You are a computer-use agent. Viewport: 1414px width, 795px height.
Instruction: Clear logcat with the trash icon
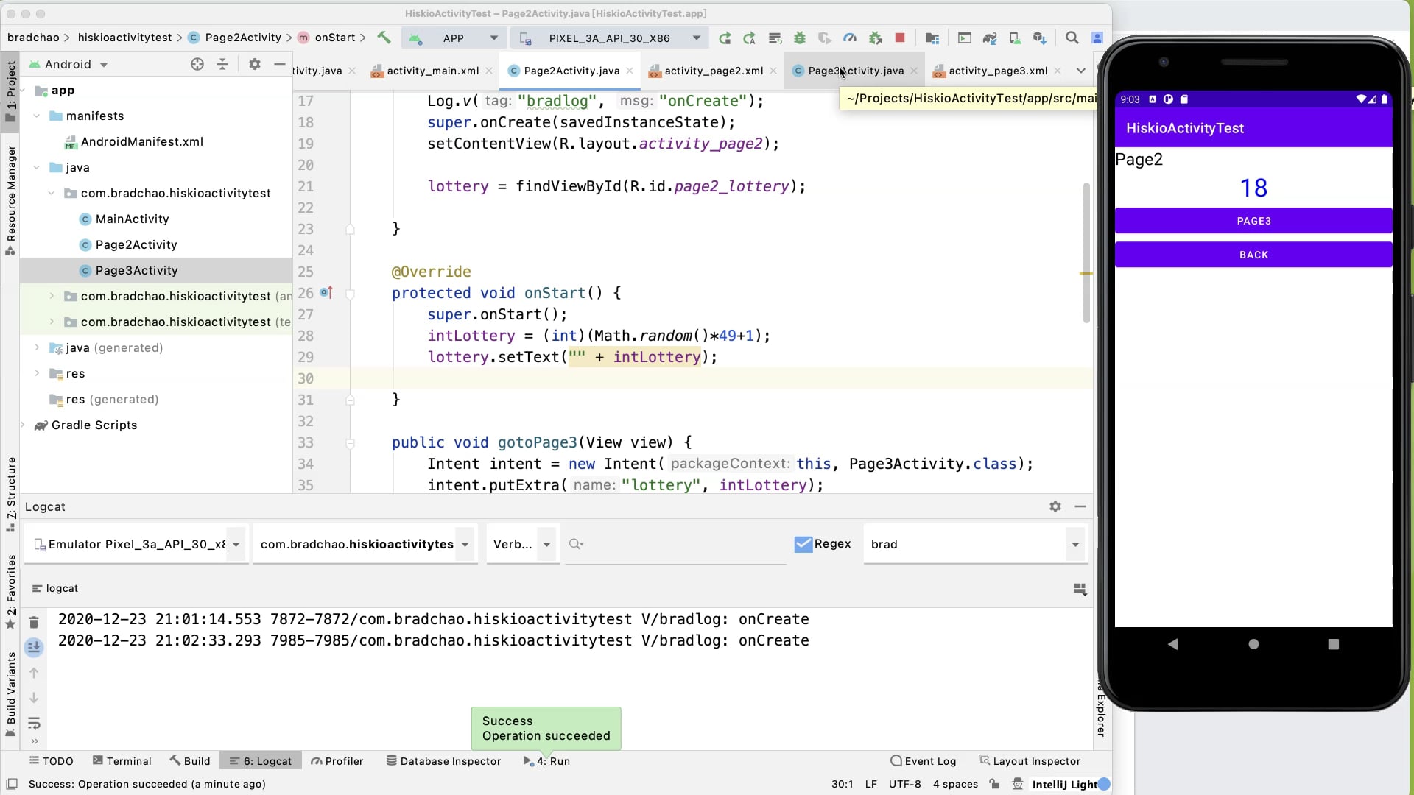pos(34,623)
